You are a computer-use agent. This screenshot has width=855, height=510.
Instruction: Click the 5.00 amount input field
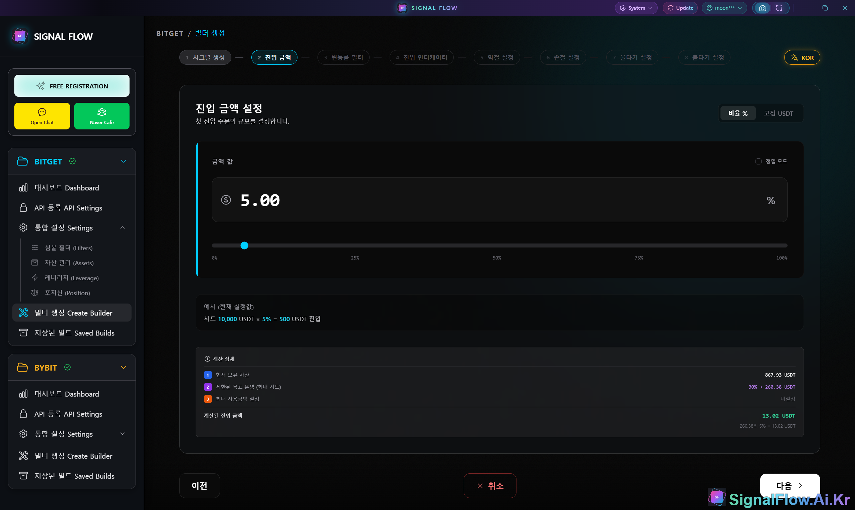499,200
